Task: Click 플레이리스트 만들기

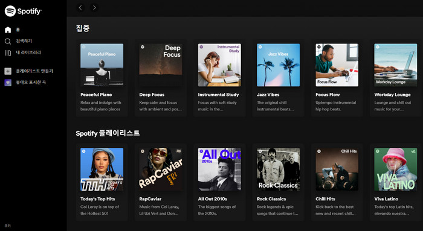Action: tap(34, 71)
